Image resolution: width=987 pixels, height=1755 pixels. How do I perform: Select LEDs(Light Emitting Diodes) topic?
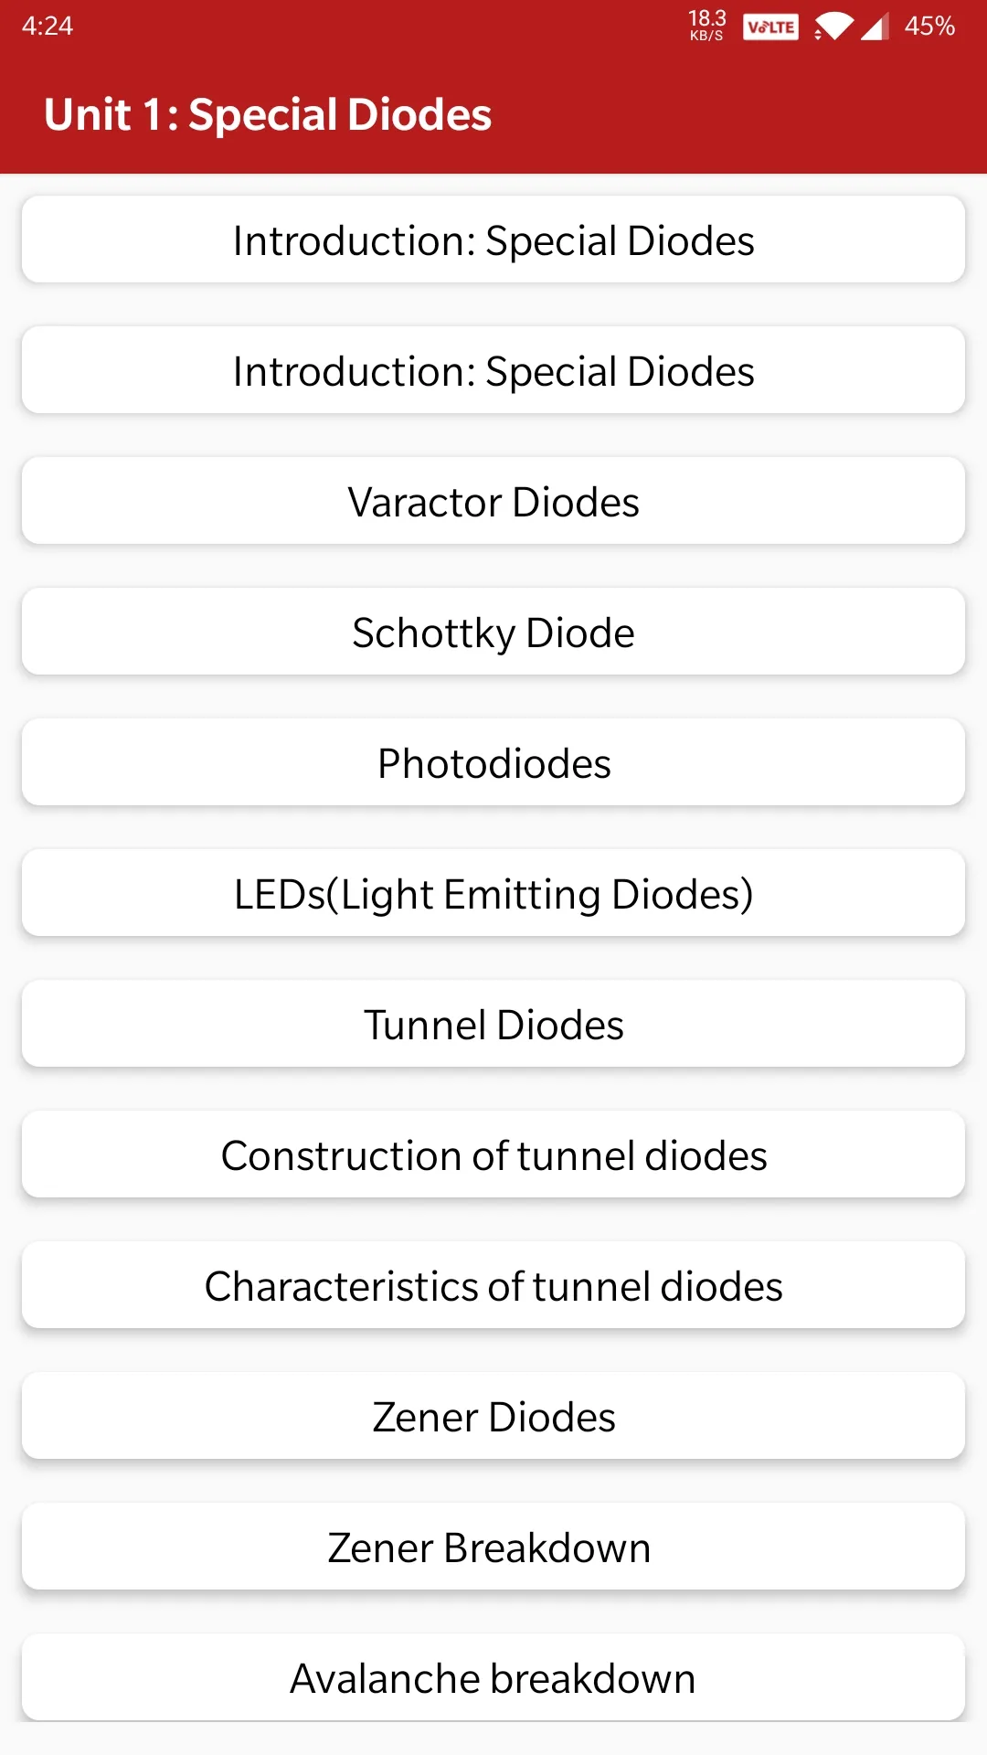coord(493,893)
